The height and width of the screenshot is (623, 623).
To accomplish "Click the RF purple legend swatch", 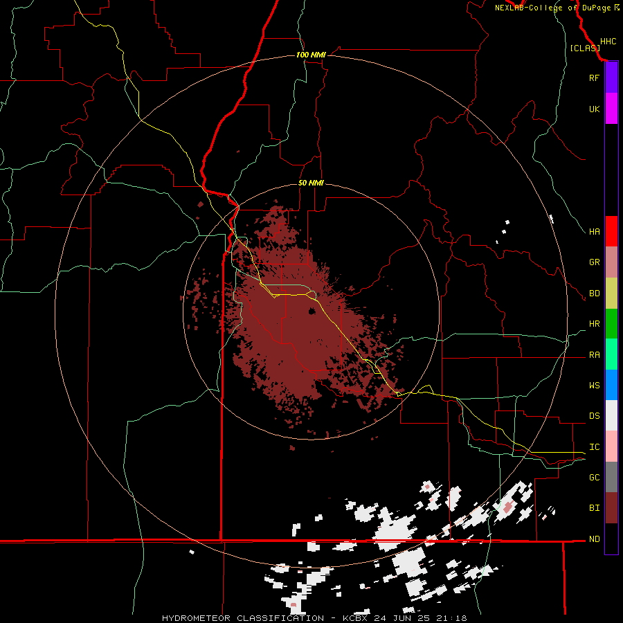I will pyautogui.click(x=611, y=78).
